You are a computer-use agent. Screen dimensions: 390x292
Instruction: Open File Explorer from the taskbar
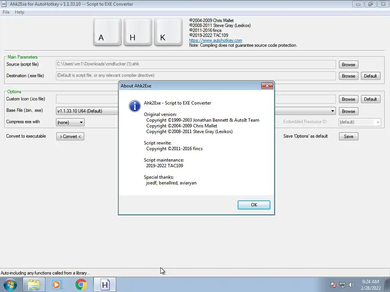[x=34, y=284]
